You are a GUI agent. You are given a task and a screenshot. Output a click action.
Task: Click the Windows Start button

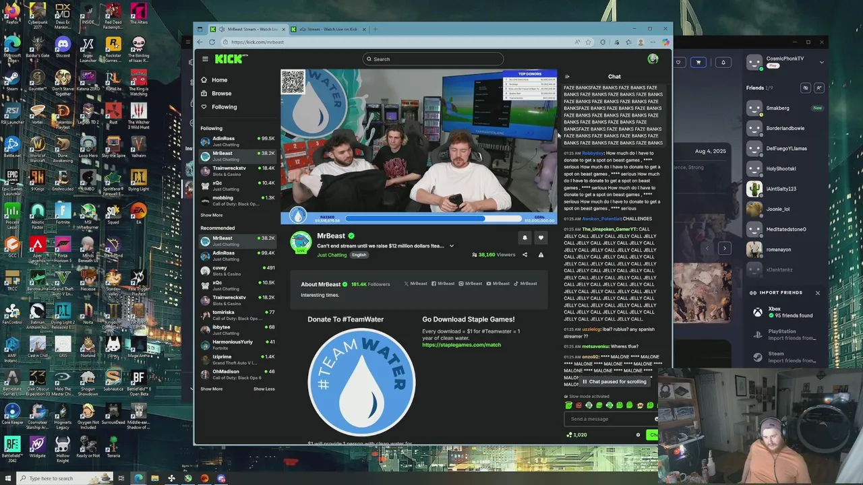pos(8,478)
